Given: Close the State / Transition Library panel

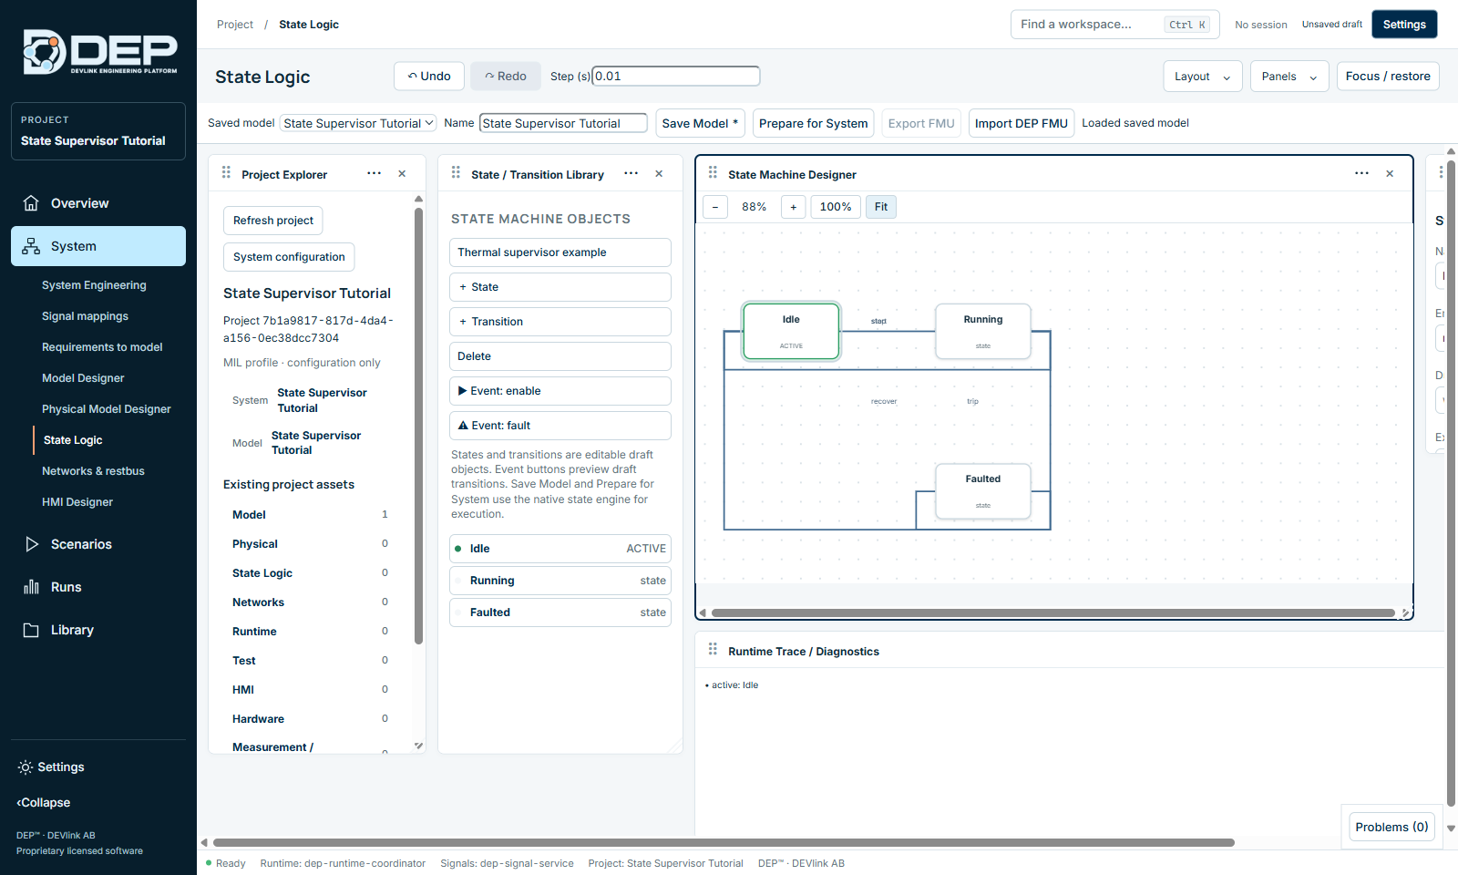Looking at the screenshot, I should pyautogui.click(x=659, y=173).
